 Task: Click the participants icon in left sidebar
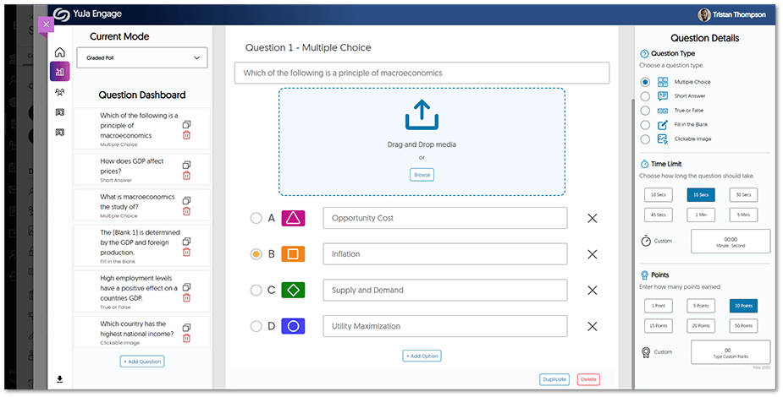click(59, 92)
